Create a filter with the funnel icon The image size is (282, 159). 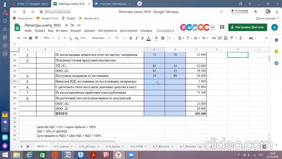(232, 38)
